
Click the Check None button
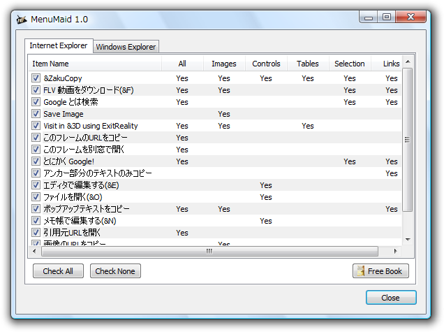115,271
